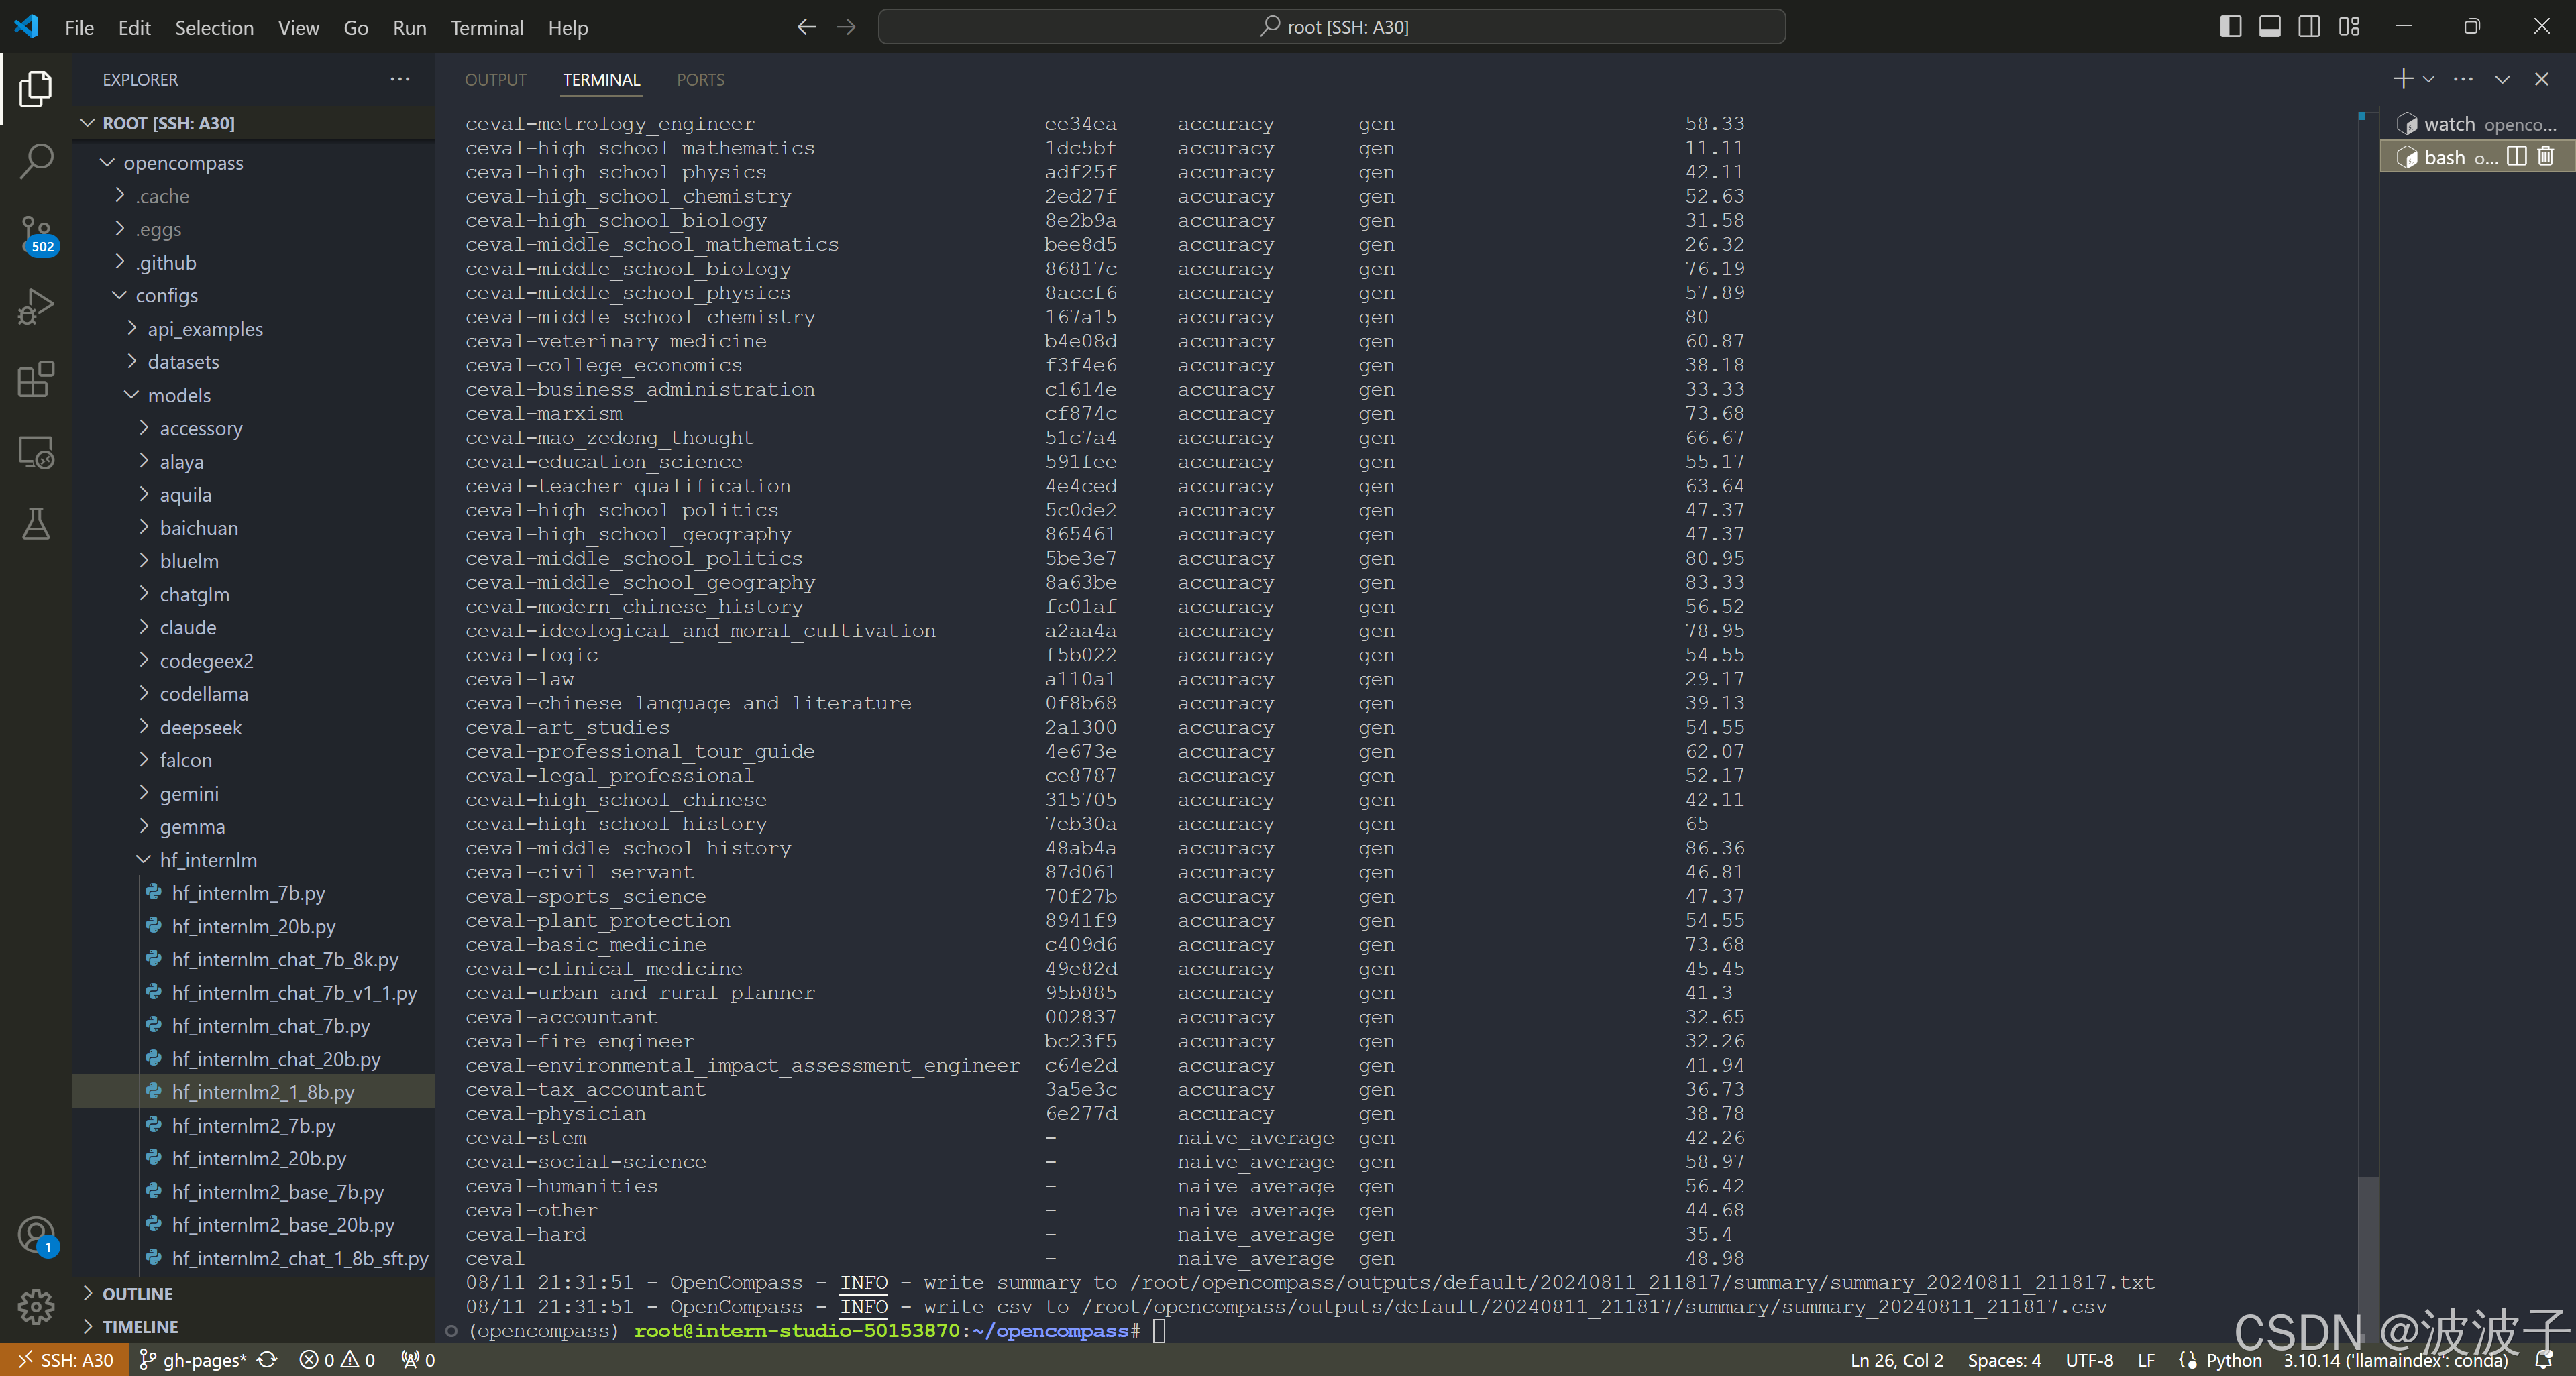Kill the bash terminal with trash icon

2546,157
